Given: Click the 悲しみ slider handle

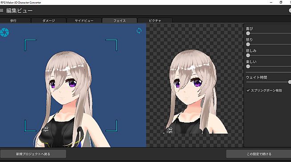Looking at the screenshot, I should tap(248, 55).
